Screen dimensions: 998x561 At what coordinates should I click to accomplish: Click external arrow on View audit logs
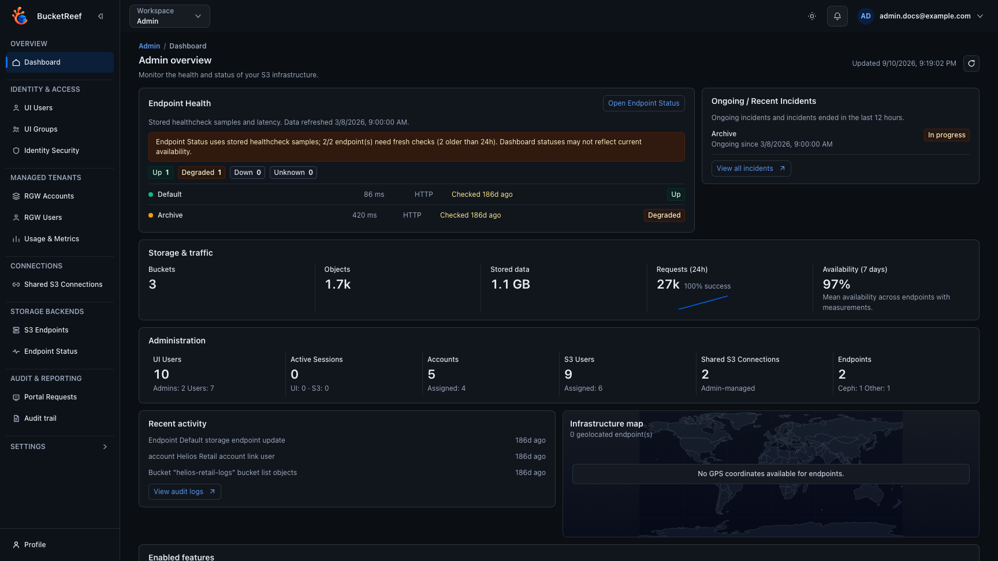(x=213, y=492)
